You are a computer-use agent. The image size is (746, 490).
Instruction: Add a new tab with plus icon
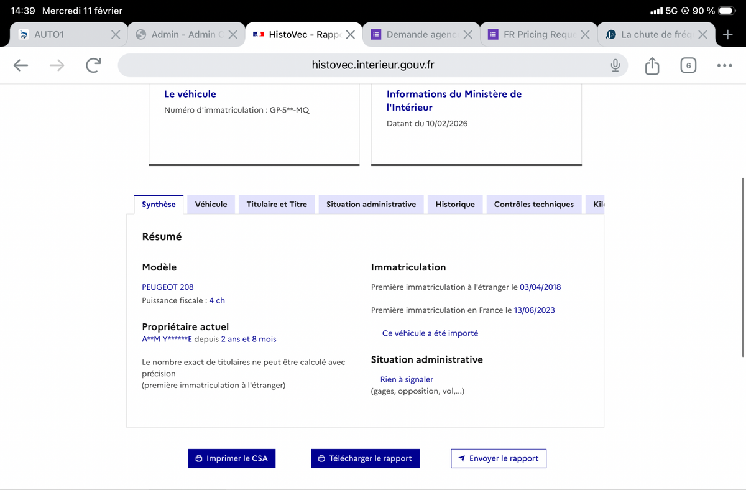point(728,35)
